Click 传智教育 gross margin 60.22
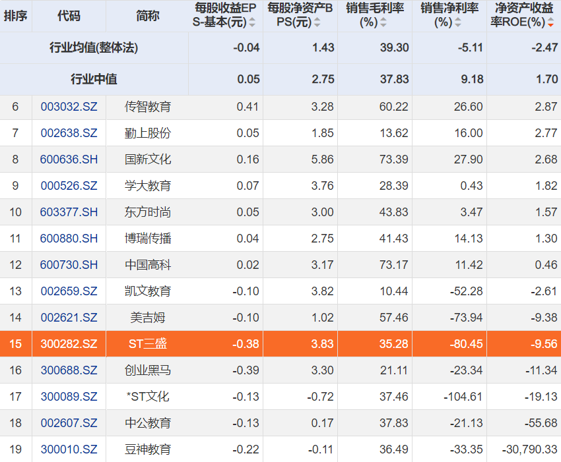561x462 pixels. point(393,107)
